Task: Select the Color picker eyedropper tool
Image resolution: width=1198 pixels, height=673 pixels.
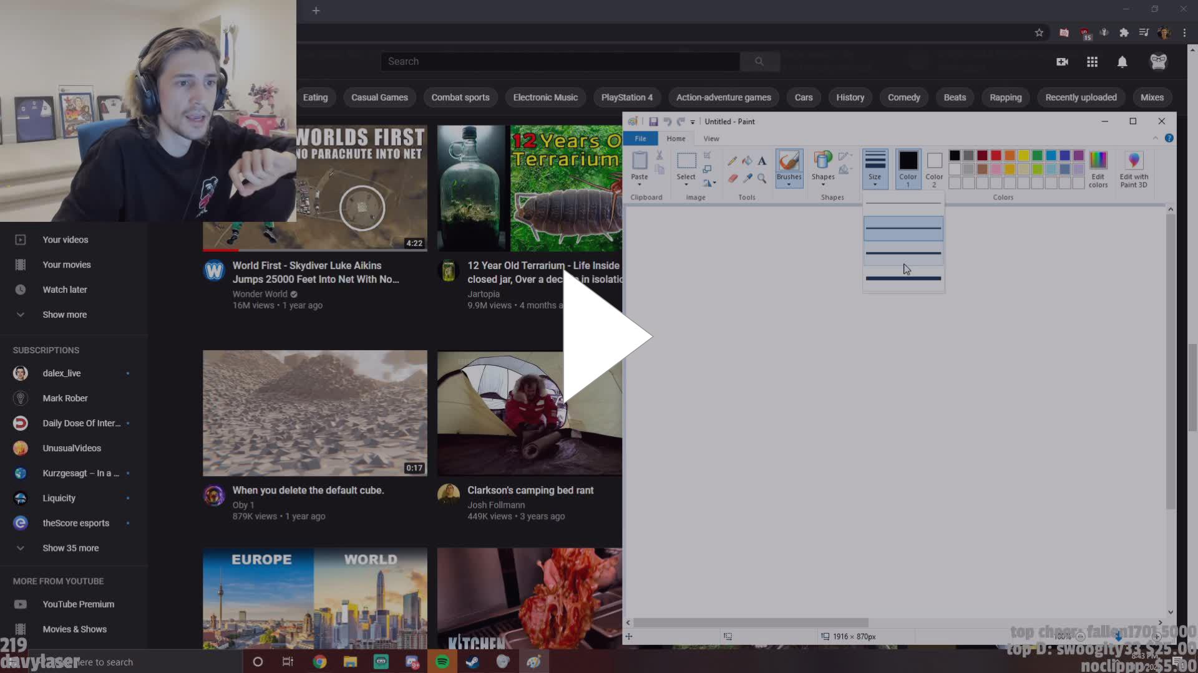Action: [x=747, y=178]
